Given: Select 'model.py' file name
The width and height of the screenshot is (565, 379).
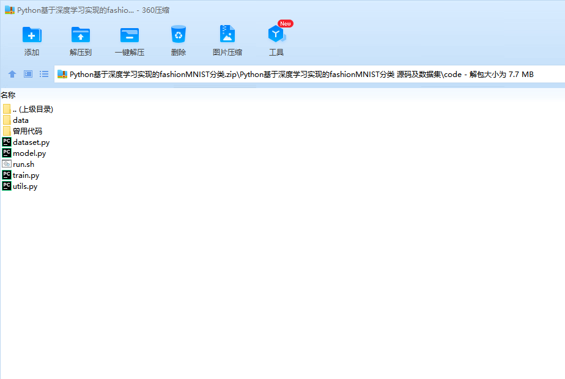Looking at the screenshot, I should click(29, 153).
